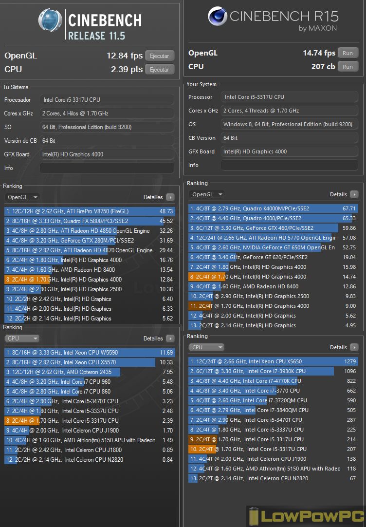Select the Intel Core i7-3770 row
Screen dimensions: 366x527
(274, 391)
